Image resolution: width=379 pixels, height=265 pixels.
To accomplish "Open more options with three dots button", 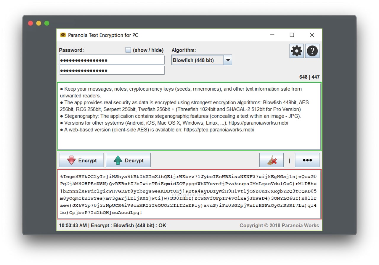I will click(307, 160).
